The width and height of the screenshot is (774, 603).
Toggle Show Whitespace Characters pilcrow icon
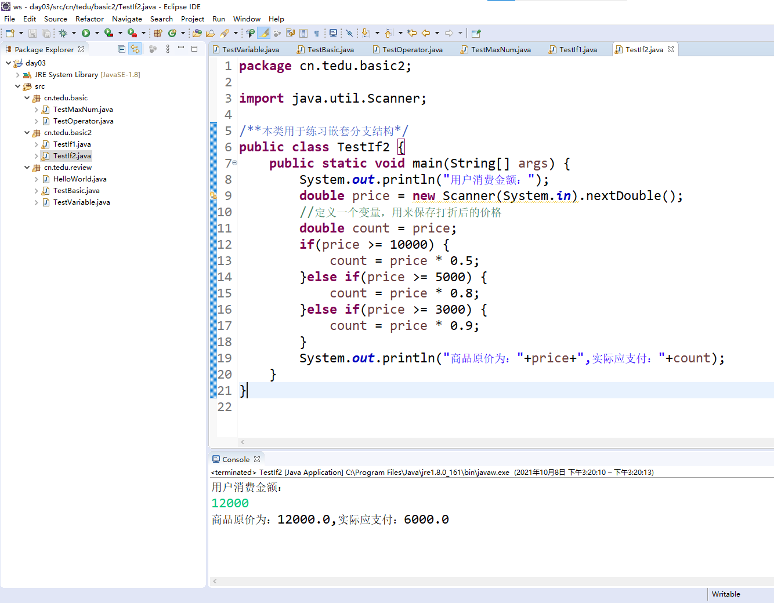[317, 33]
